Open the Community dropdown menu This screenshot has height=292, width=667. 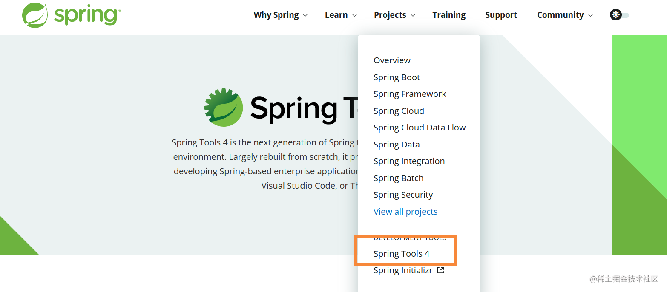(x=565, y=15)
